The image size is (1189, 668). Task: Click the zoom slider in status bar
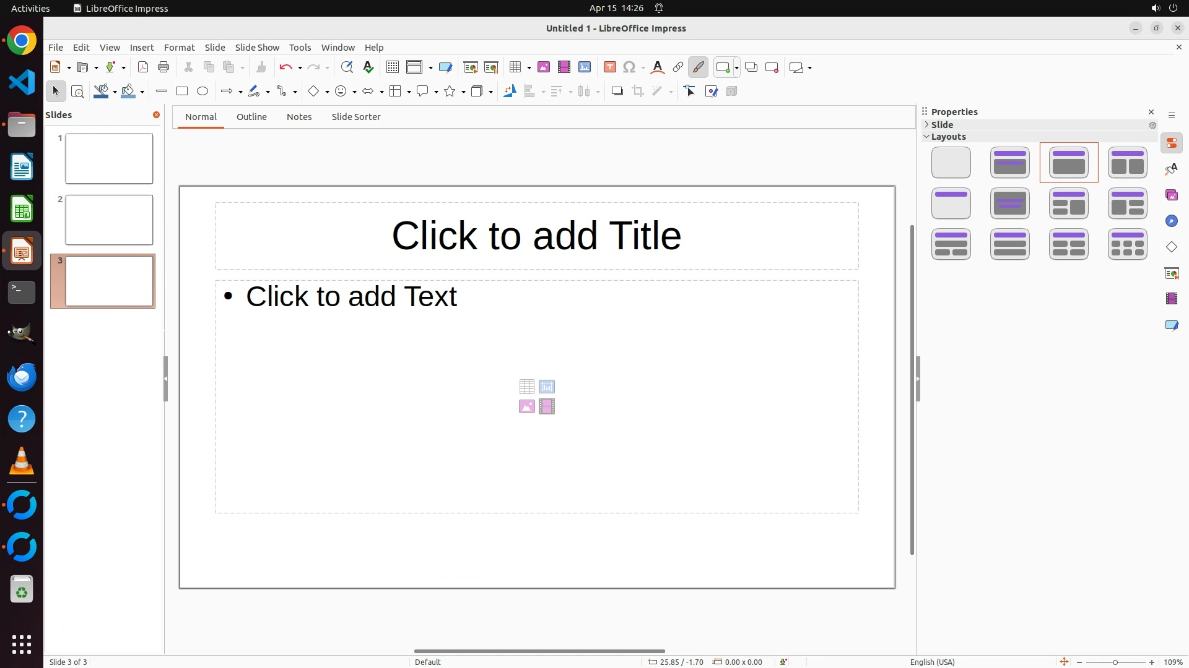(x=1115, y=662)
